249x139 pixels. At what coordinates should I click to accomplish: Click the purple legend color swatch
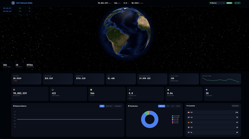[x=173, y=121]
